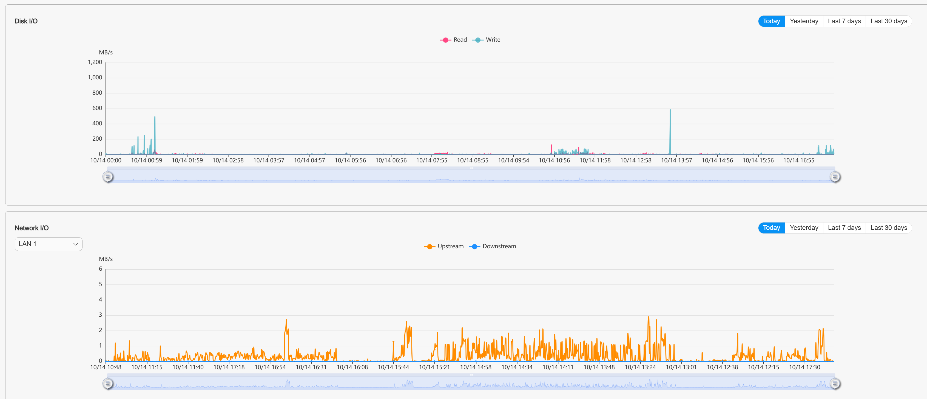927x399 pixels.
Task: Select Last 30 days for Network I/O
Action: [889, 228]
